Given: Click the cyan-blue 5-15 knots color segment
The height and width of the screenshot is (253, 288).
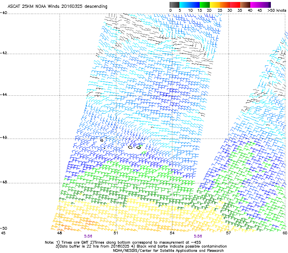Looking at the screenshot, I should [190, 5].
